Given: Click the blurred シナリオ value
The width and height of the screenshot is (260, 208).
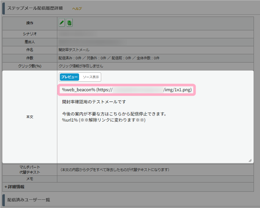Looking at the screenshot, I should (80, 33).
